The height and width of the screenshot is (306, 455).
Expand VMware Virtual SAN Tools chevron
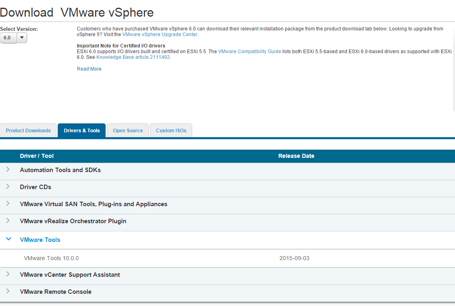click(x=8, y=204)
